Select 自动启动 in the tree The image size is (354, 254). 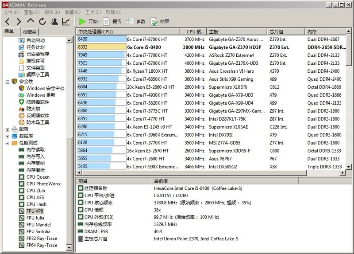[x=35, y=40]
